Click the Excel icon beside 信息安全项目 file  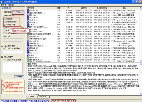click(x=28, y=34)
